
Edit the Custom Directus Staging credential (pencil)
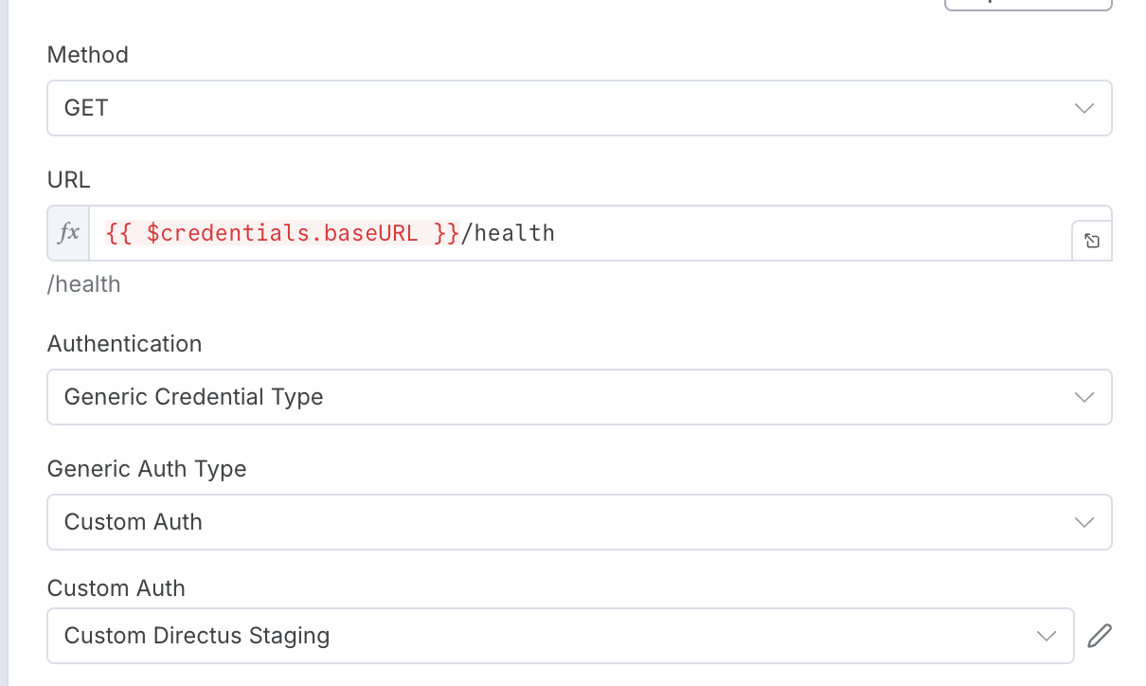click(x=1099, y=636)
